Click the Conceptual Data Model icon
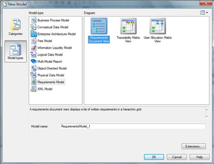 coord(34,27)
